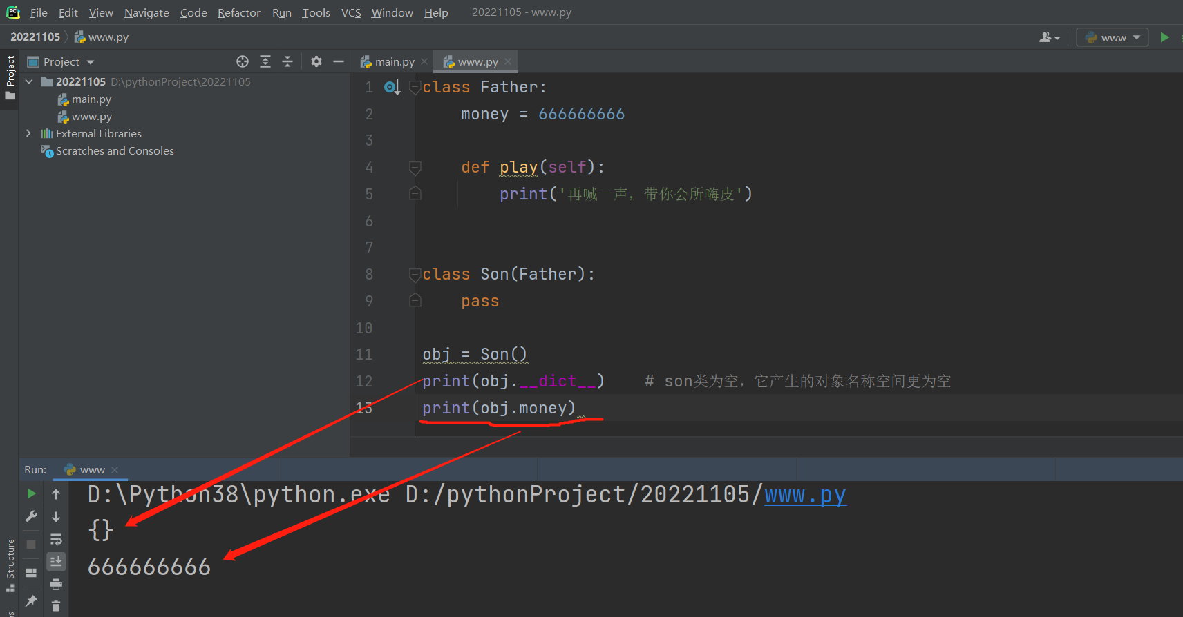Open the Tools menu
Image resolution: width=1183 pixels, height=617 pixels.
316,12
